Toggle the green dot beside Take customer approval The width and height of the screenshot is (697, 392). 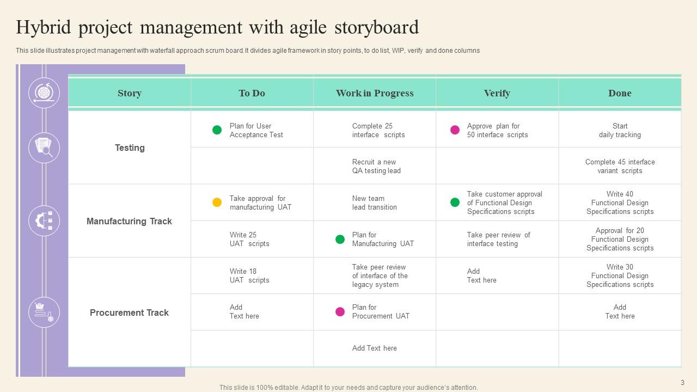coord(455,201)
